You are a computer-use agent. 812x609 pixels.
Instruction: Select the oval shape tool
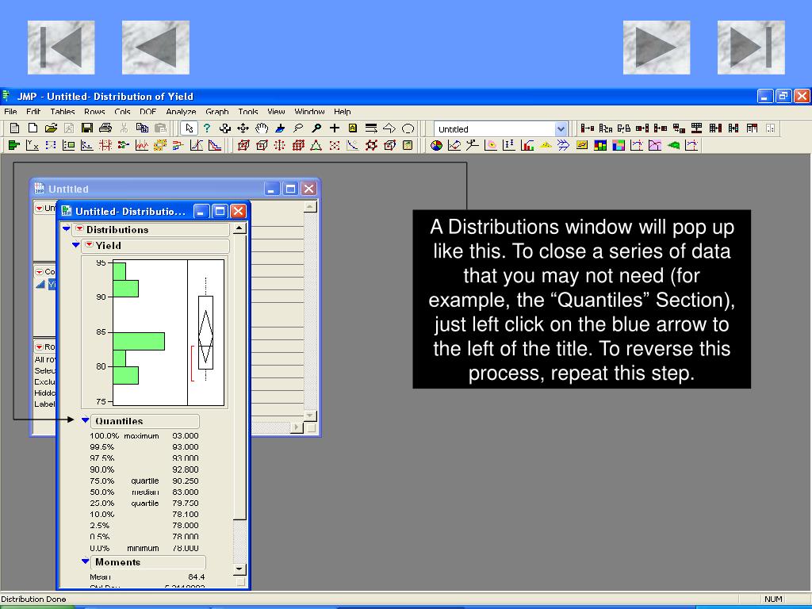tap(408, 128)
